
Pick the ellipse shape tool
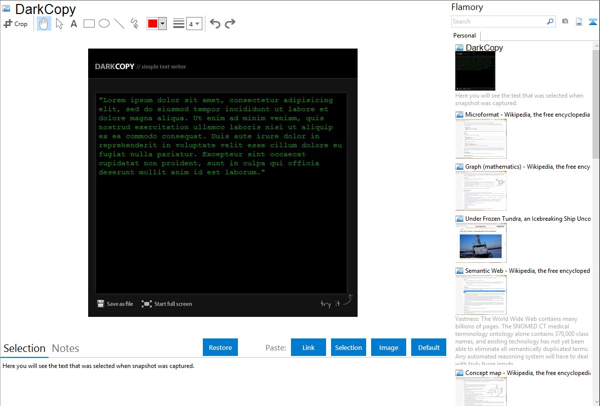[x=104, y=24]
